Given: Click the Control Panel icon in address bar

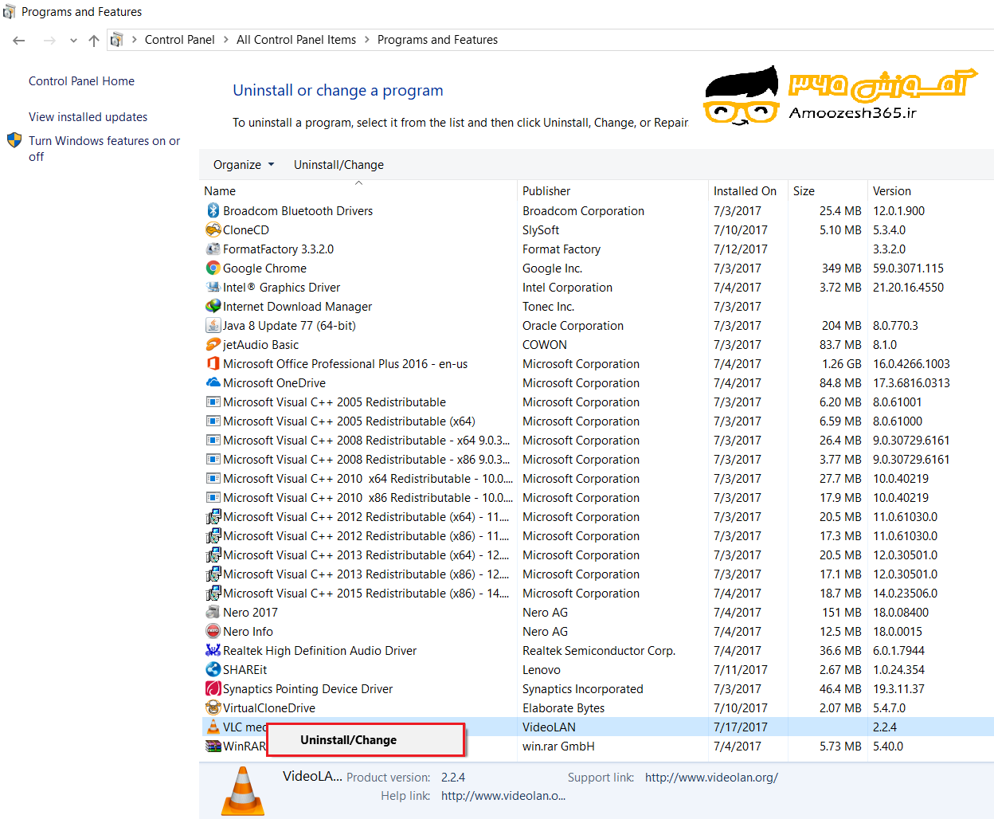Looking at the screenshot, I should tap(116, 40).
